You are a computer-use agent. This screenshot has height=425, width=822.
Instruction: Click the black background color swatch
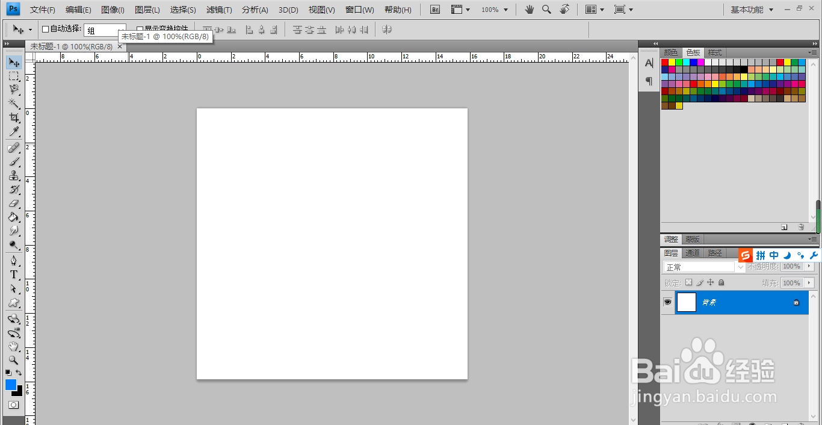coord(19,392)
